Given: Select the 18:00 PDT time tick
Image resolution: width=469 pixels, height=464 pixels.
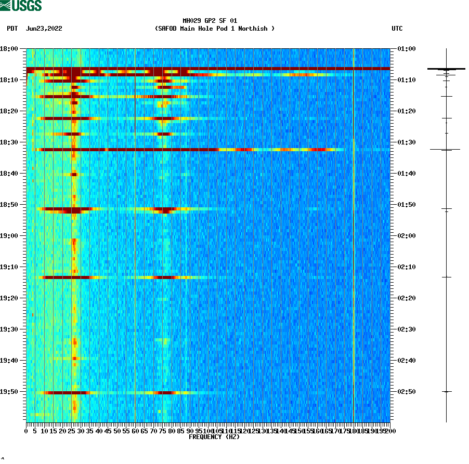Looking at the screenshot, I should [11, 48].
